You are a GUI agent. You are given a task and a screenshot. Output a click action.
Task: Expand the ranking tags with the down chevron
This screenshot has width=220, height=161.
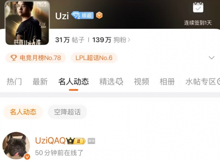click(x=211, y=58)
